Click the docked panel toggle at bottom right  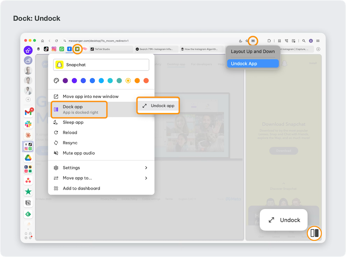[315, 233]
